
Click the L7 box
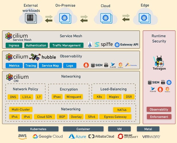tap(39, 97)
